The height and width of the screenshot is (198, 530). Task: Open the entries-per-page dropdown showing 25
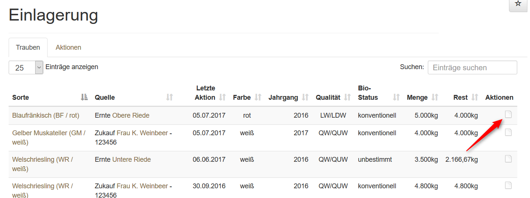coord(26,68)
